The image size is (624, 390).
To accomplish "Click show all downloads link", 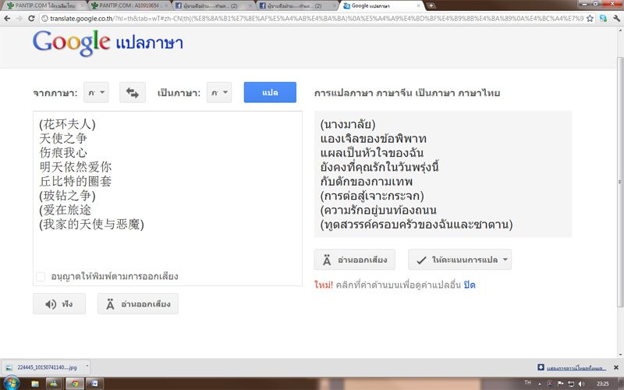I will 576,367.
